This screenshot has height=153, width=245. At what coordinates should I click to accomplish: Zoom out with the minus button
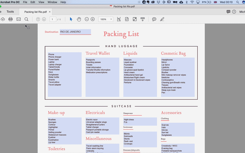(87, 19)
